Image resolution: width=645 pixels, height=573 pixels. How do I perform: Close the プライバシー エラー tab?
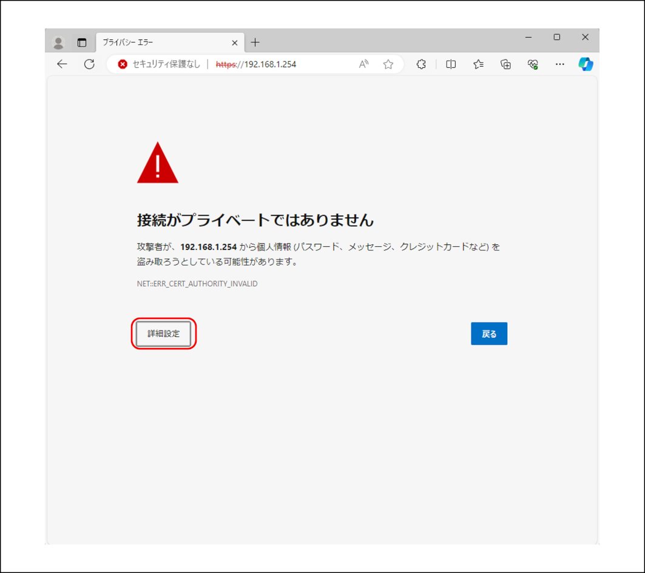click(x=234, y=43)
